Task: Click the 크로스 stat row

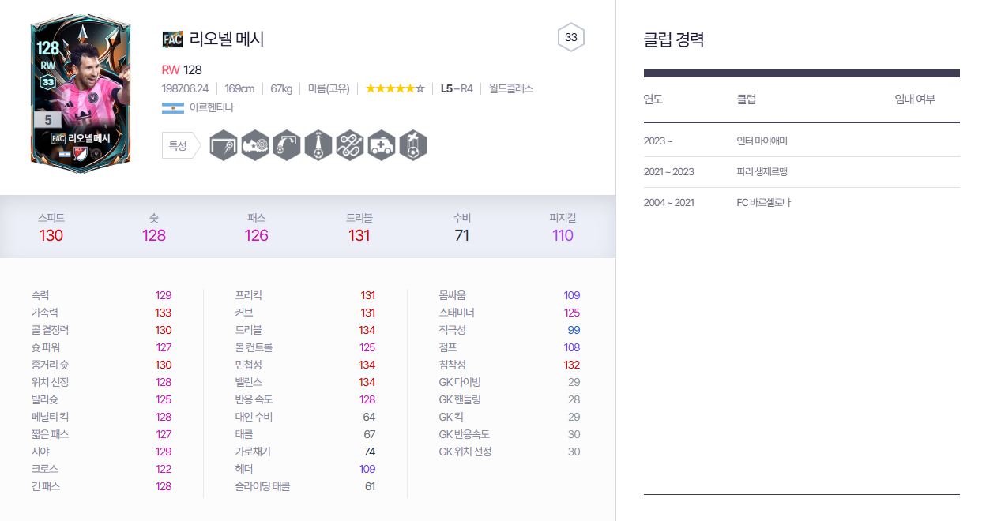Action: [x=101, y=469]
